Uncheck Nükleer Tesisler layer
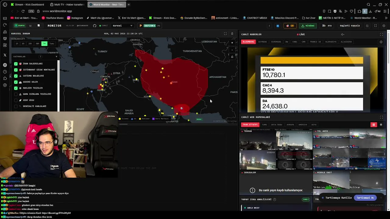 (x=16, y=88)
